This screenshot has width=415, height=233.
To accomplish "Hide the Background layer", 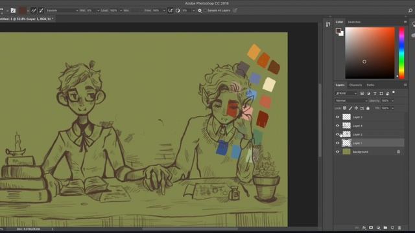I will (337, 152).
